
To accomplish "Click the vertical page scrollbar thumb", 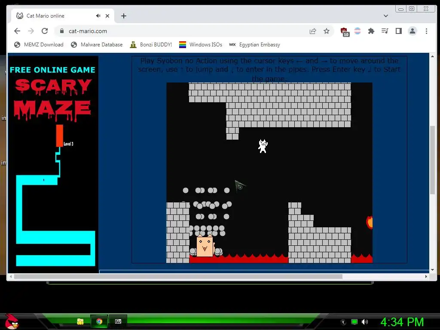I will 432,160.
